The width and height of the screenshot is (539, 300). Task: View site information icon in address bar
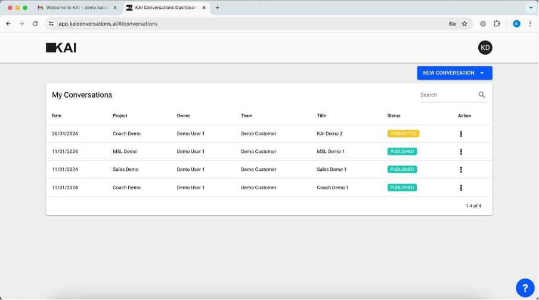tap(51, 24)
